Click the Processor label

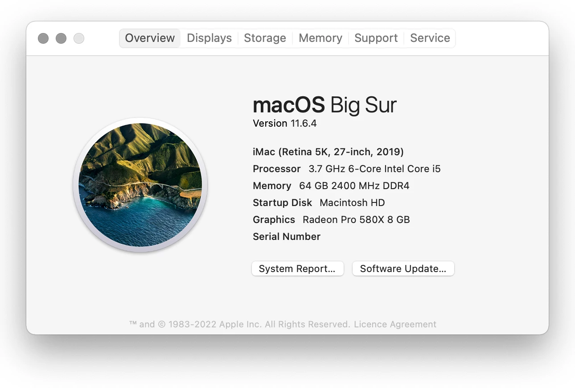277,169
